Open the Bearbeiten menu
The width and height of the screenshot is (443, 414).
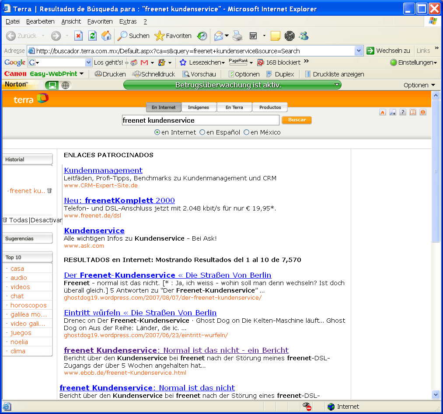pos(40,21)
